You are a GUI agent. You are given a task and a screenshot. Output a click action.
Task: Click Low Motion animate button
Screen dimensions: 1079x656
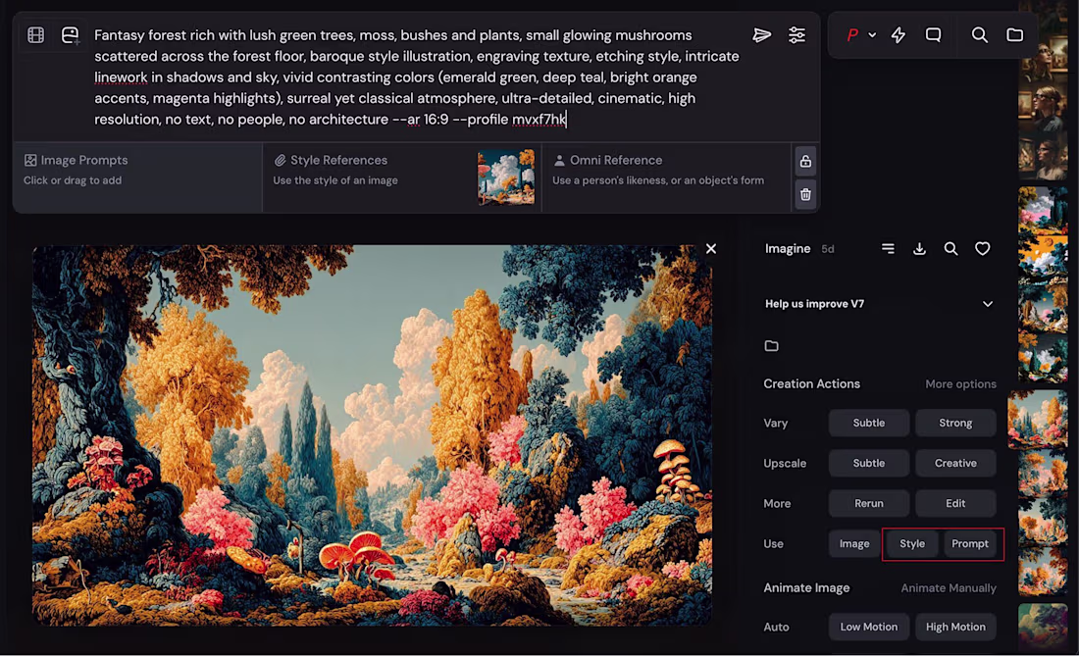869,628
